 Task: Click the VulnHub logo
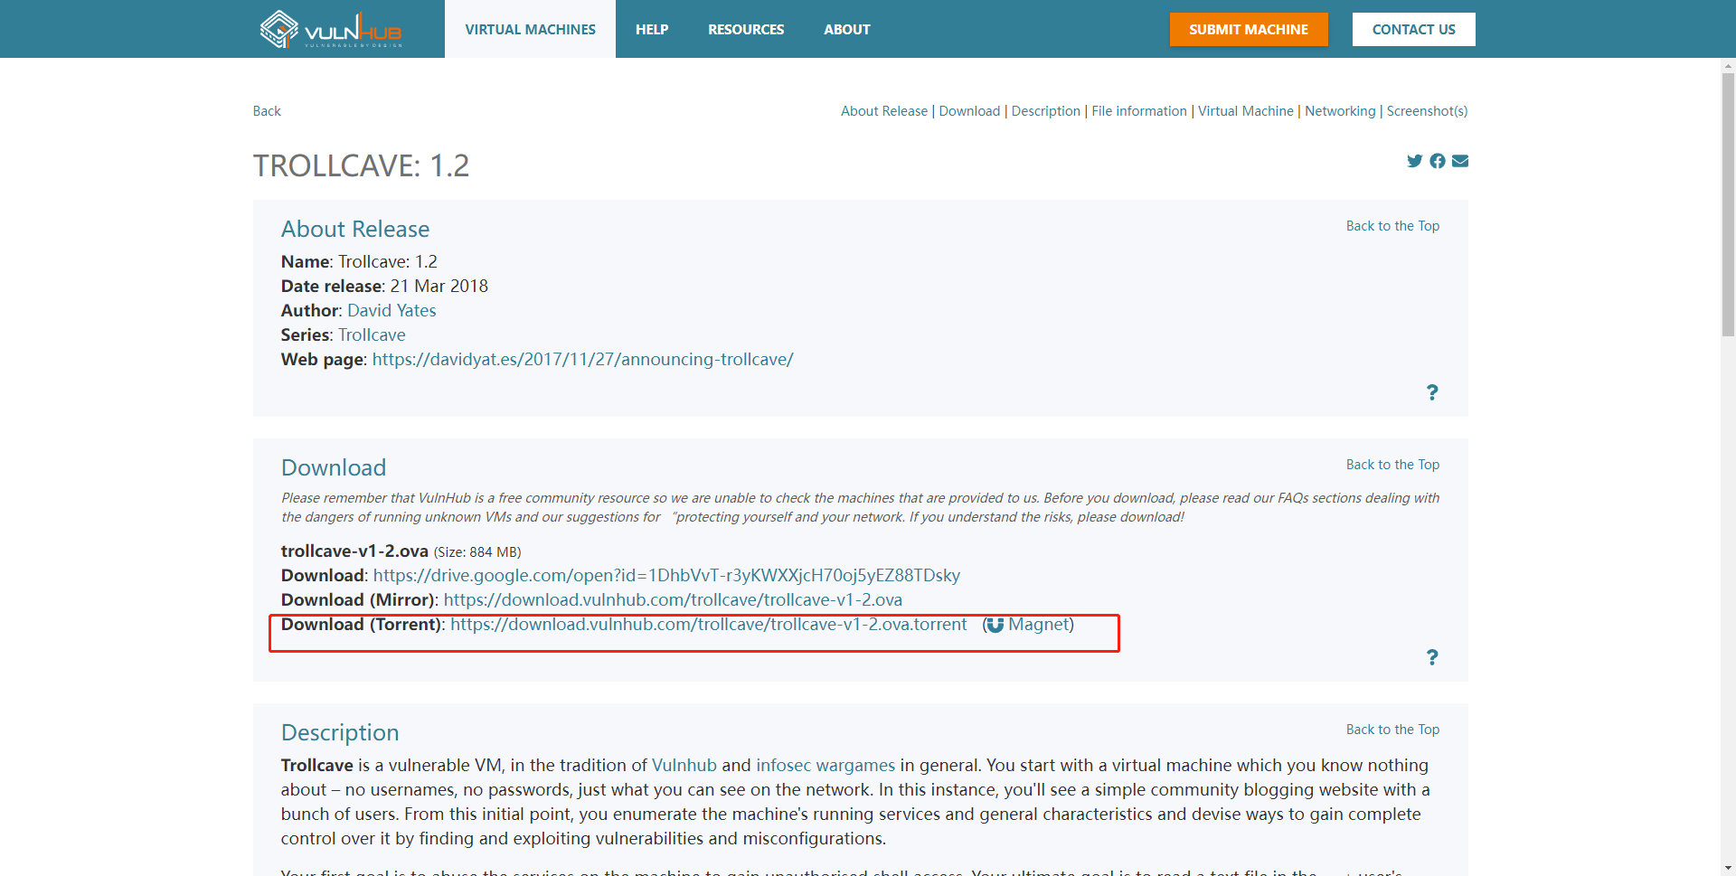(331, 29)
